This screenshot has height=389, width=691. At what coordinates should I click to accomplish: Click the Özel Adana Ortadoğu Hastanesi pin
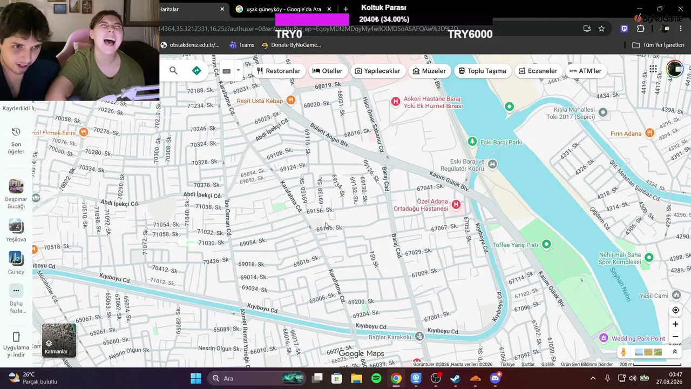[456, 204]
